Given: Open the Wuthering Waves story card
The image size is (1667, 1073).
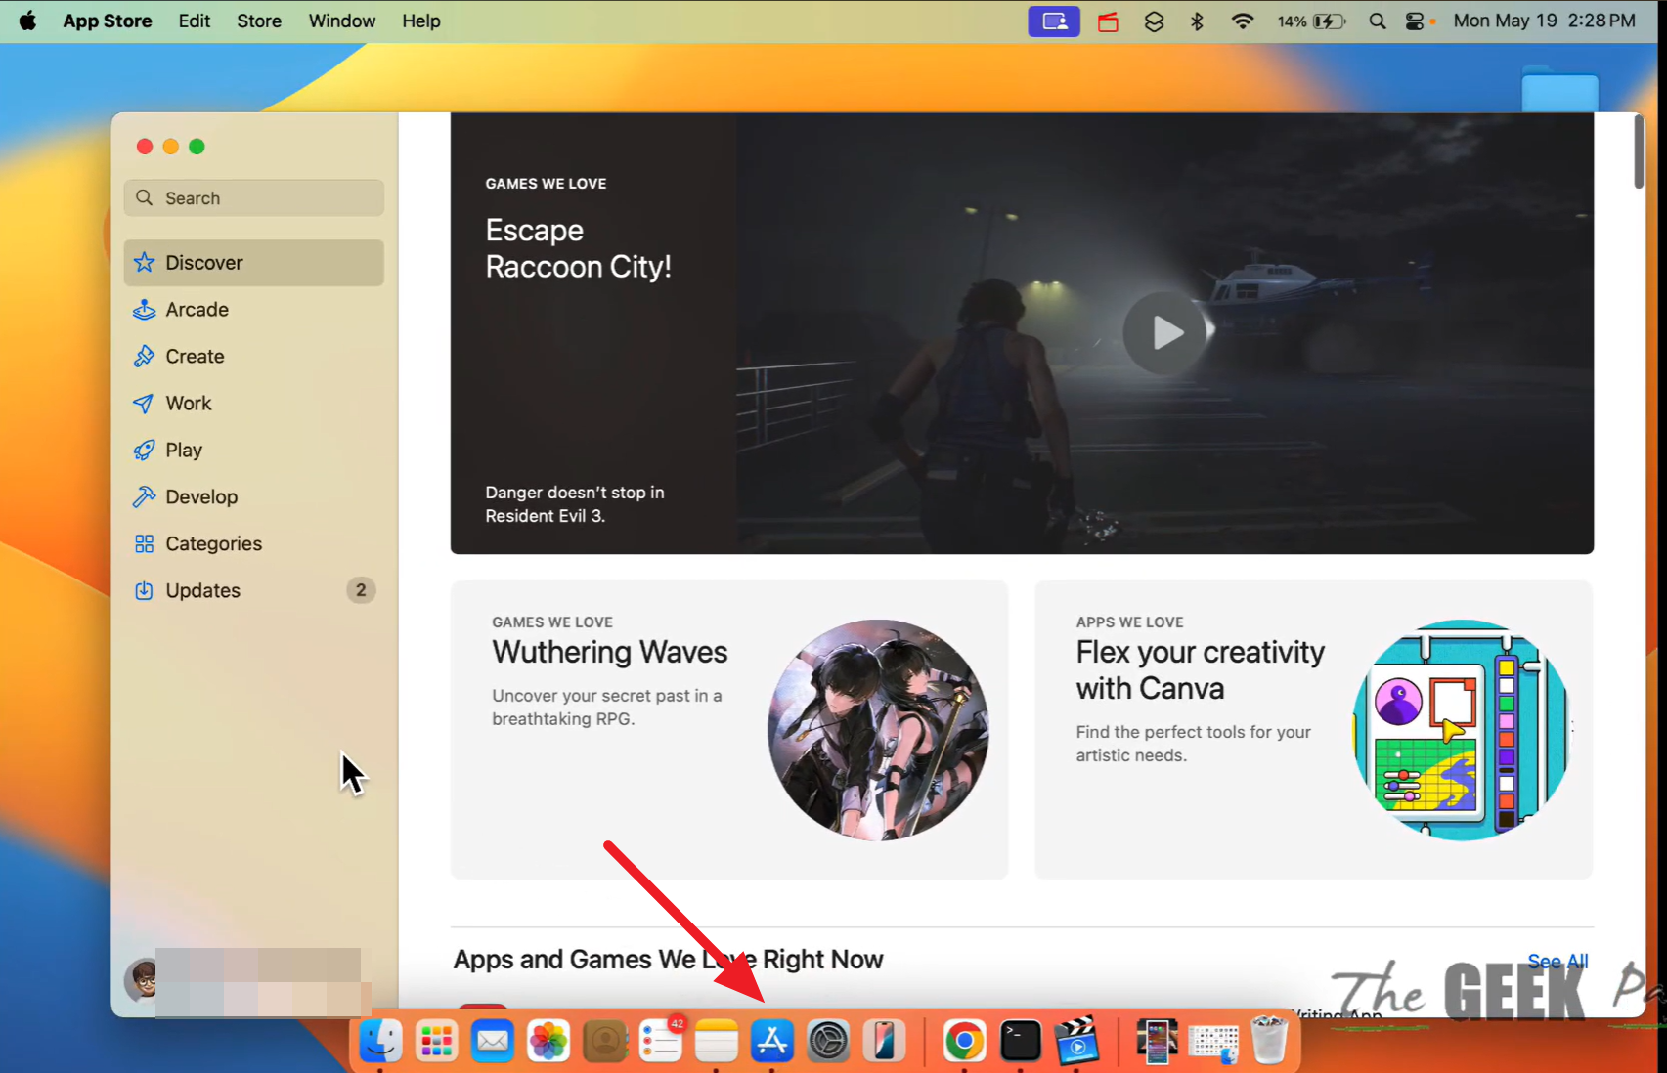Looking at the screenshot, I should (729, 730).
